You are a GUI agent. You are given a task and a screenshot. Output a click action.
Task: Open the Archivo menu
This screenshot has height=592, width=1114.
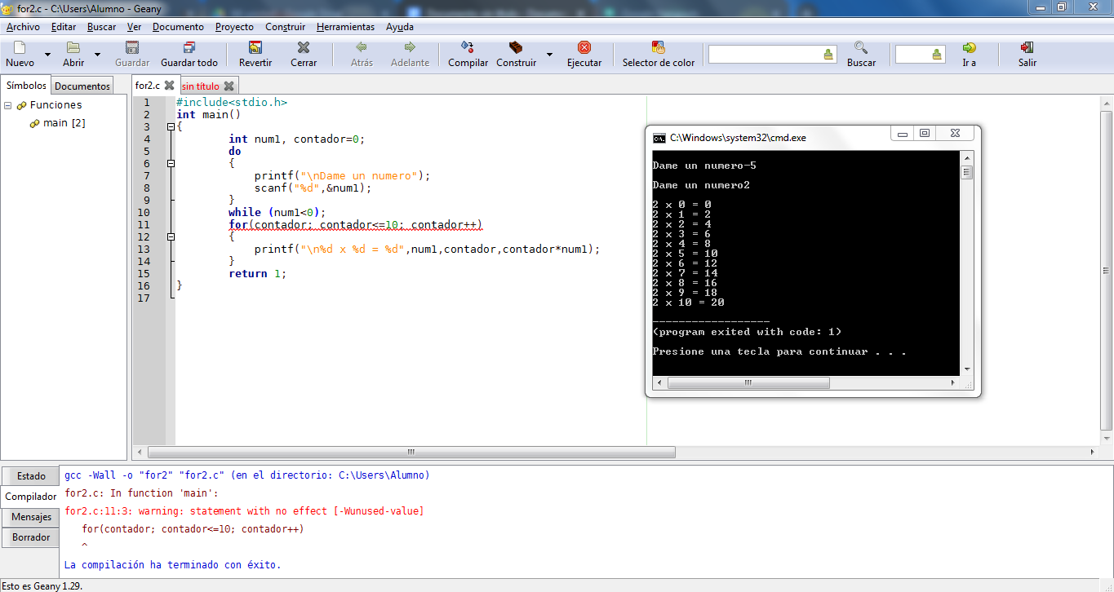(23, 27)
